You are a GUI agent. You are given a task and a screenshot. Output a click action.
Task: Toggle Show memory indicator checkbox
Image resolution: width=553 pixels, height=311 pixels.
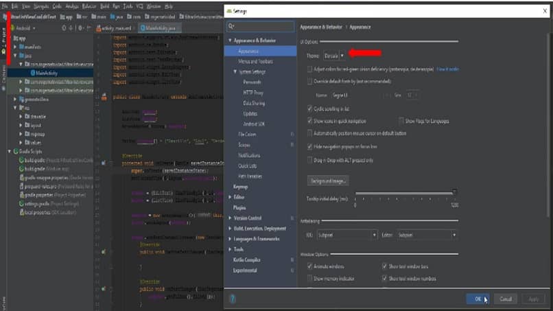tap(309, 279)
